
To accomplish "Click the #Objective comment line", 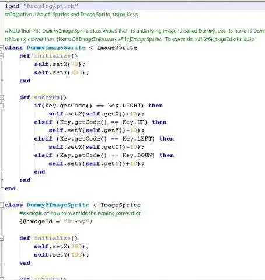I will 71,15.
